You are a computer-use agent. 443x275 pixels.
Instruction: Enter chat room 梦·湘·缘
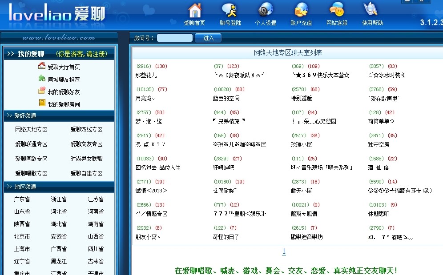(x=149, y=121)
